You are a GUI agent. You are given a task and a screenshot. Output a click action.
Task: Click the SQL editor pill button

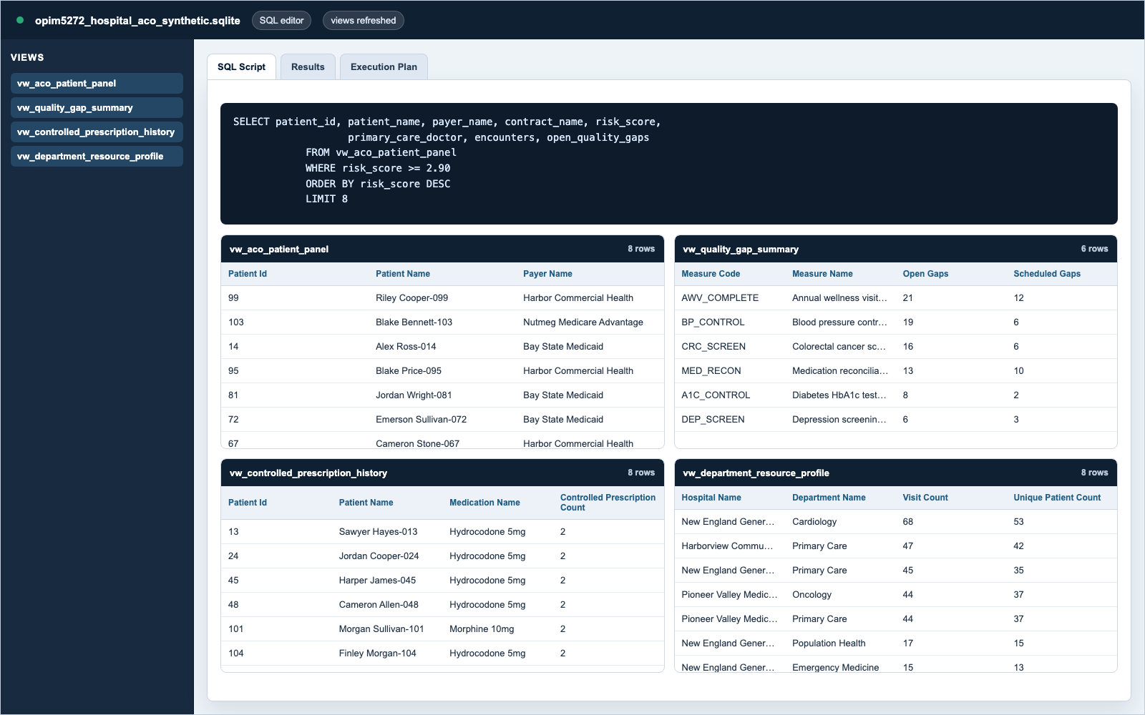tap(281, 20)
